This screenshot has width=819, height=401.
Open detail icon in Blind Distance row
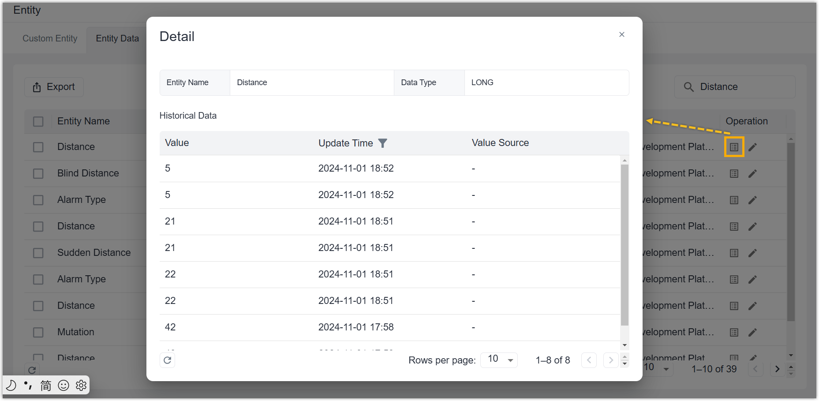tap(734, 173)
